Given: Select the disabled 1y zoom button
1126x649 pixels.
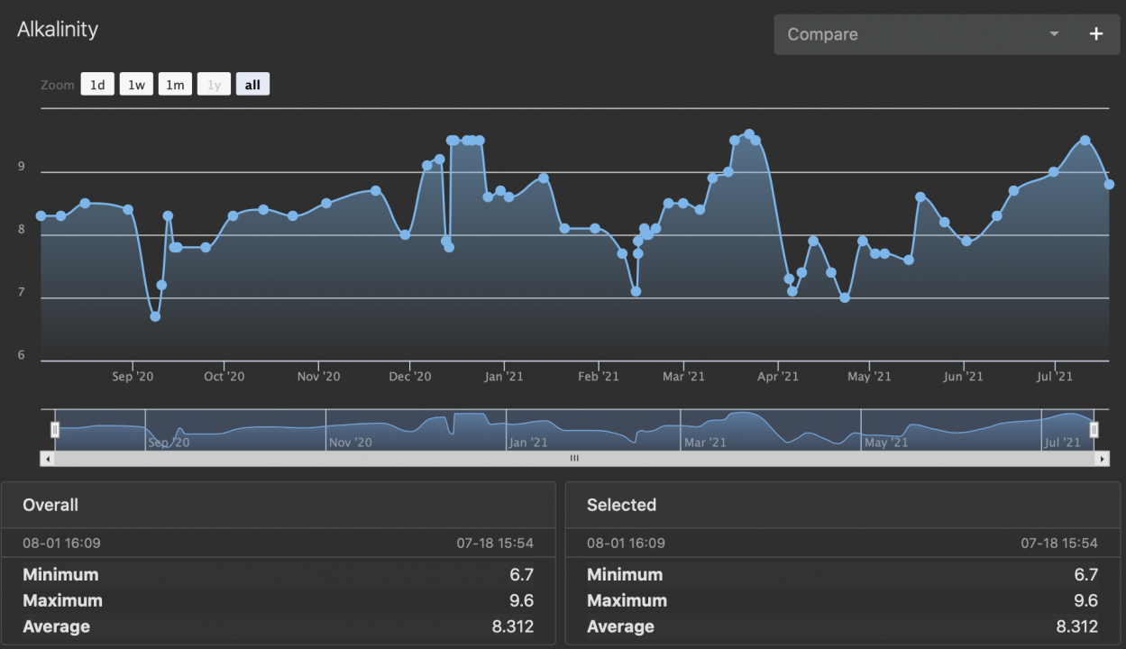Looking at the screenshot, I should 214,85.
